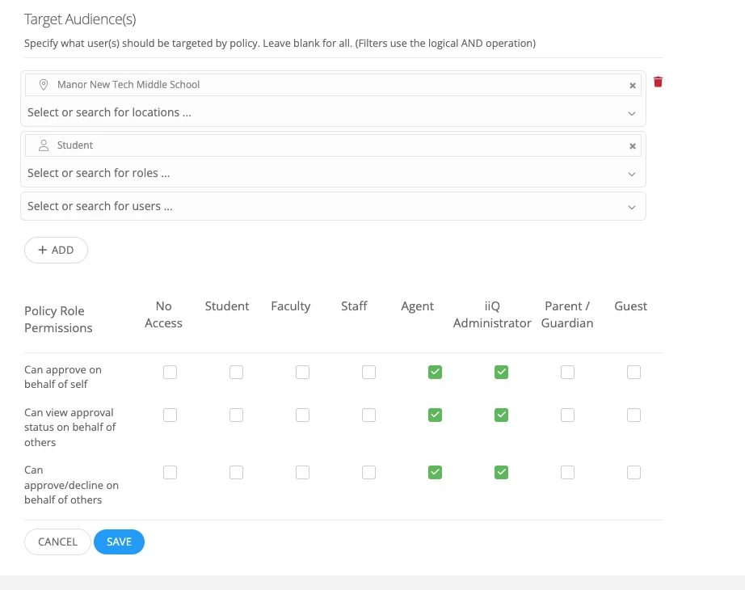Enable Staff for approve/decline on behalf of others
745x590 pixels.
pos(368,472)
